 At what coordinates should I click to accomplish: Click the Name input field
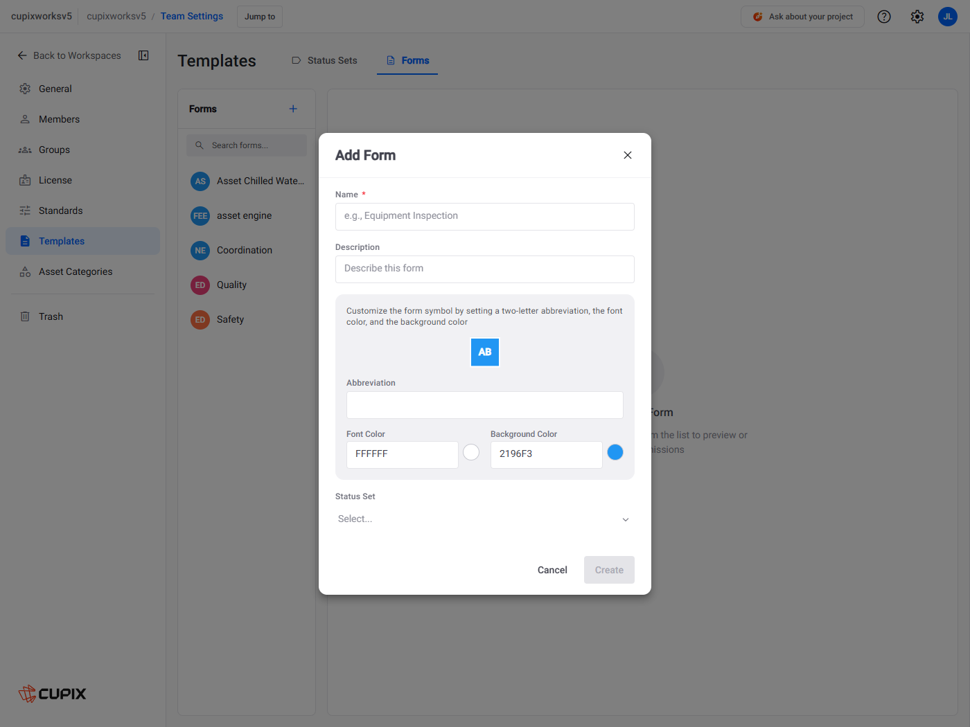[x=485, y=216]
